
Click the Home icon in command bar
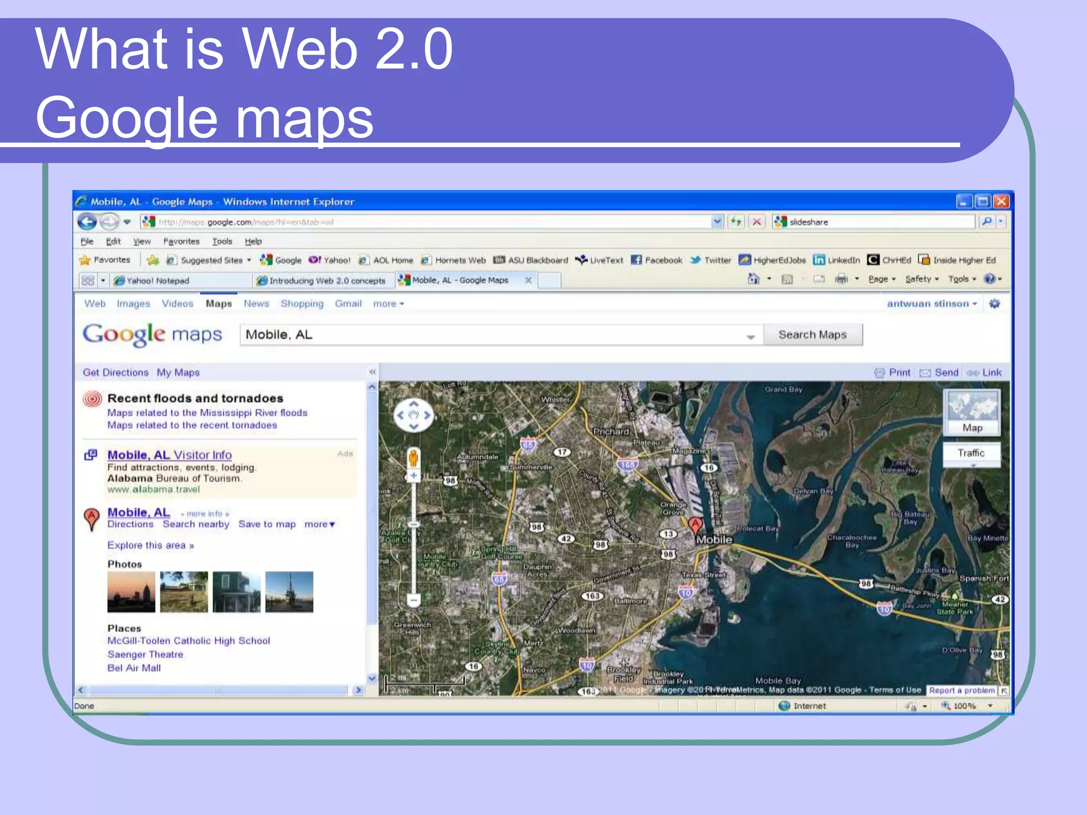coord(753,279)
